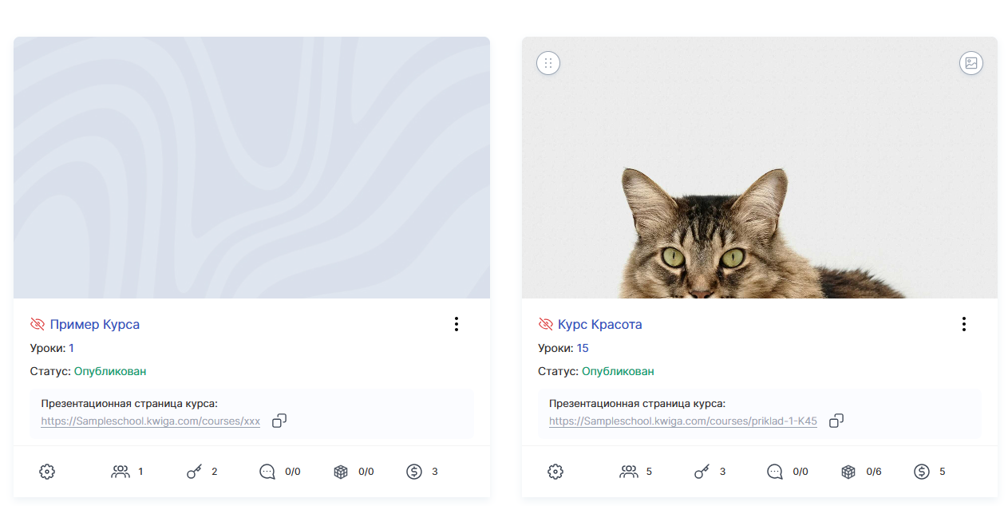This screenshot has width=1008, height=506.
Task: Change cover image on Курс Красота card
Action: (x=971, y=63)
